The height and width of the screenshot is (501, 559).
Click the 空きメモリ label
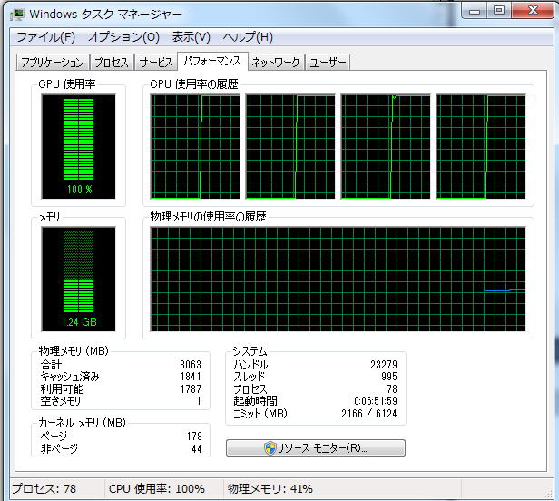pos(61,401)
